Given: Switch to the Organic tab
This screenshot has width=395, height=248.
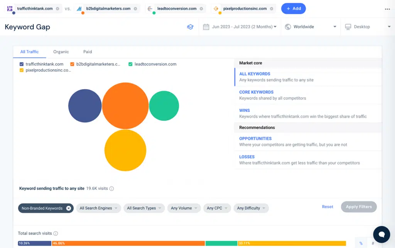Looking at the screenshot, I should pyautogui.click(x=61, y=51).
